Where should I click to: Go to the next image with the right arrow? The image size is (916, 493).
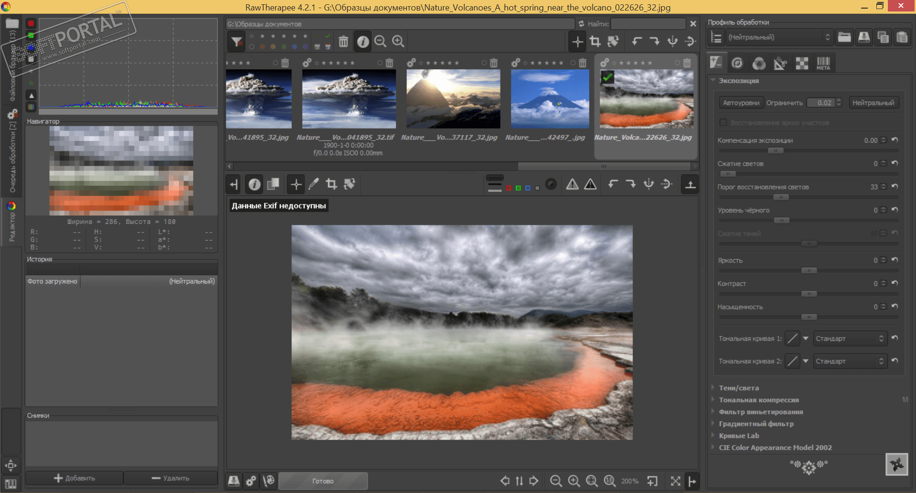[534, 481]
